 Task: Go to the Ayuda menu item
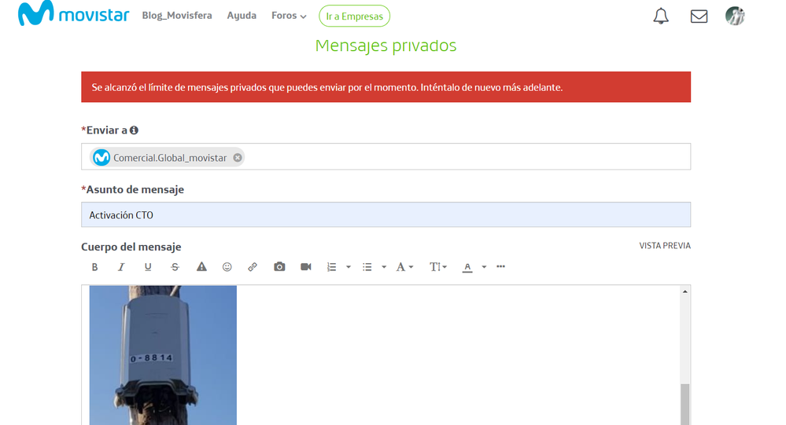tap(242, 16)
